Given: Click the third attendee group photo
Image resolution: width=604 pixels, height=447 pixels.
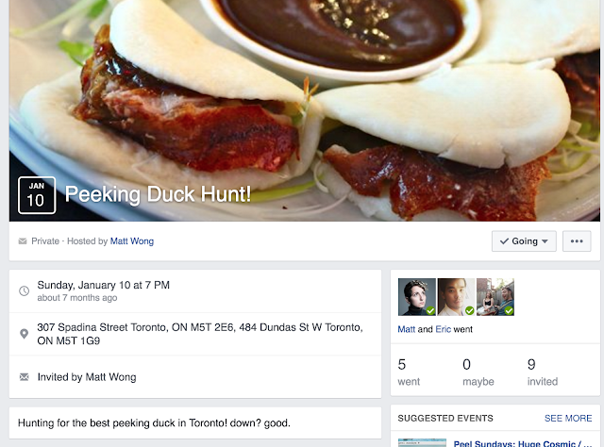Looking at the screenshot, I should point(495,297).
